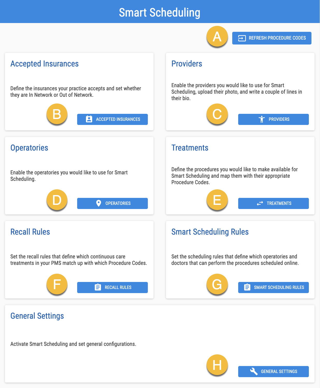Click the Refresh Procedure Codes arrow icon
The height and width of the screenshot is (388, 320).
(242, 38)
